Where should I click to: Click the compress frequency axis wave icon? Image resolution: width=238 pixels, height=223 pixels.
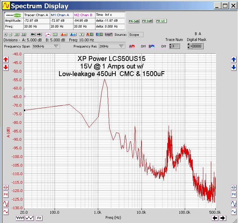[20, 218]
